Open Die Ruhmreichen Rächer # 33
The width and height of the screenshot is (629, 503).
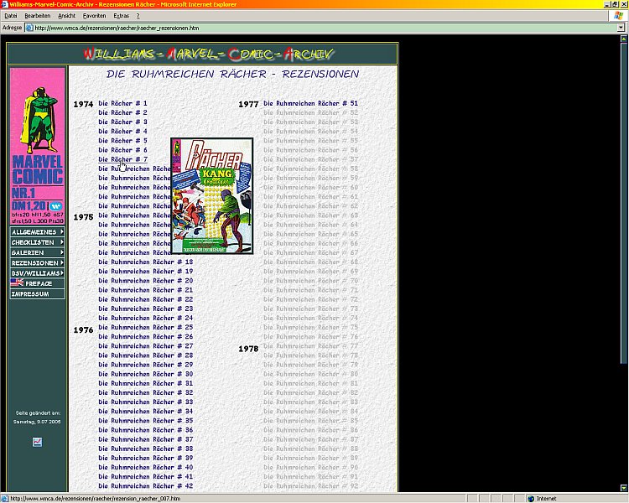tap(146, 402)
